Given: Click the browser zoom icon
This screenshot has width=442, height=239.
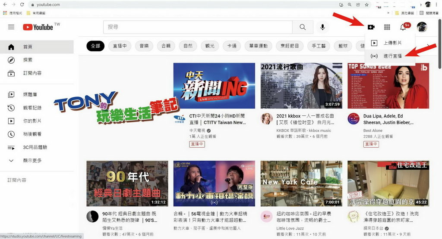Looking at the screenshot, I should 350,4.
